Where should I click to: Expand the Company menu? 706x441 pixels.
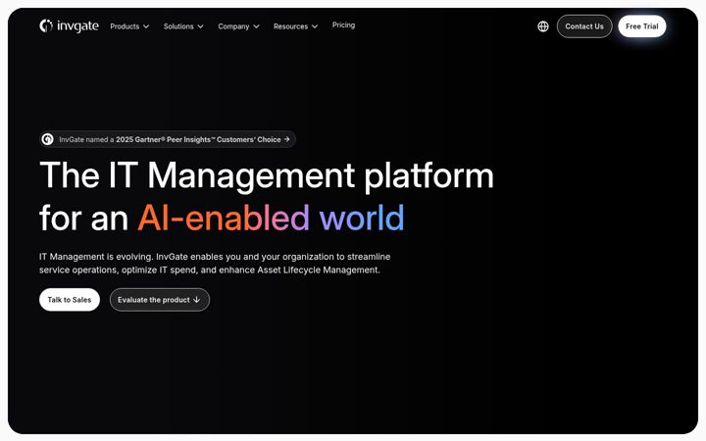(x=238, y=26)
